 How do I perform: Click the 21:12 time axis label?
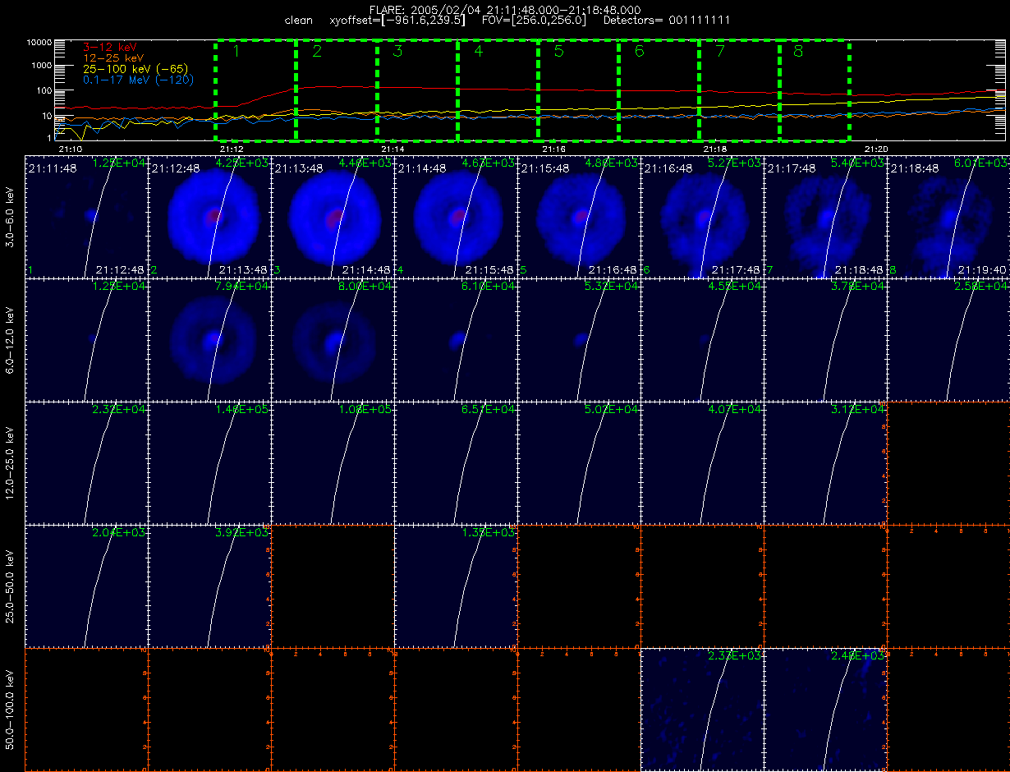tap(232, 149)
